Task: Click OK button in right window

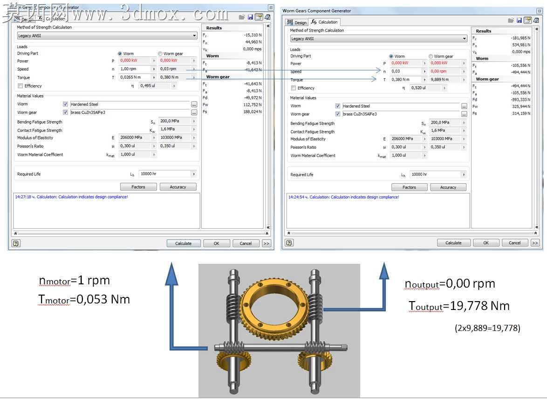Action: (486, 242)
